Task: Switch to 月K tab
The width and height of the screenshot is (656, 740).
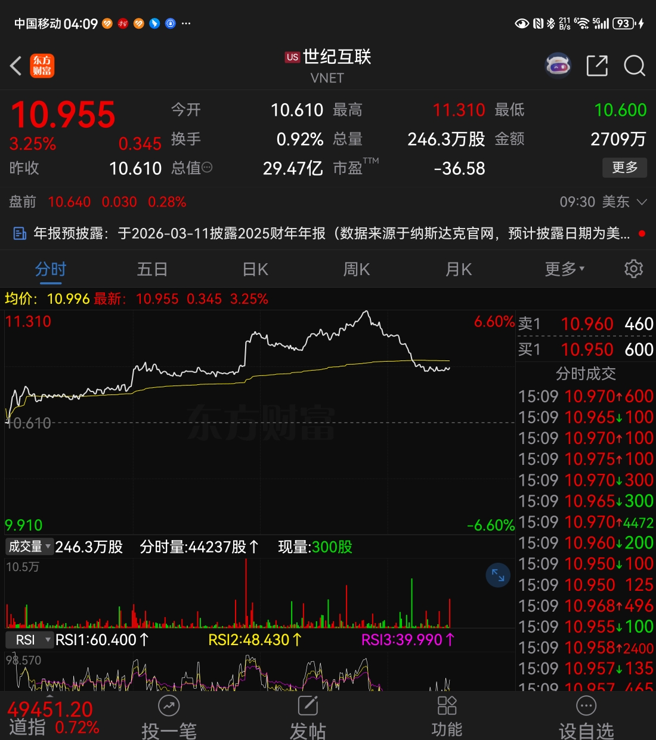Action: 459,269
